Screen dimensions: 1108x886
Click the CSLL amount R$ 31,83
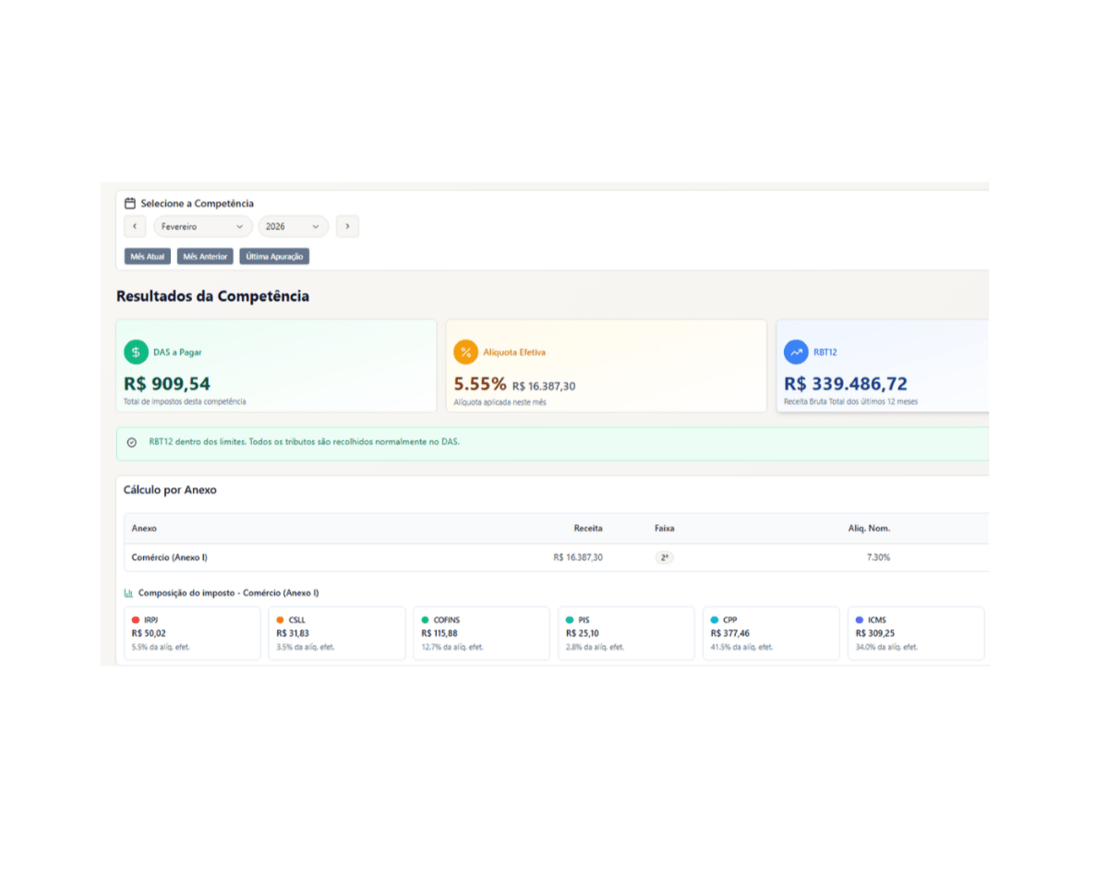(x=293, y=633)
